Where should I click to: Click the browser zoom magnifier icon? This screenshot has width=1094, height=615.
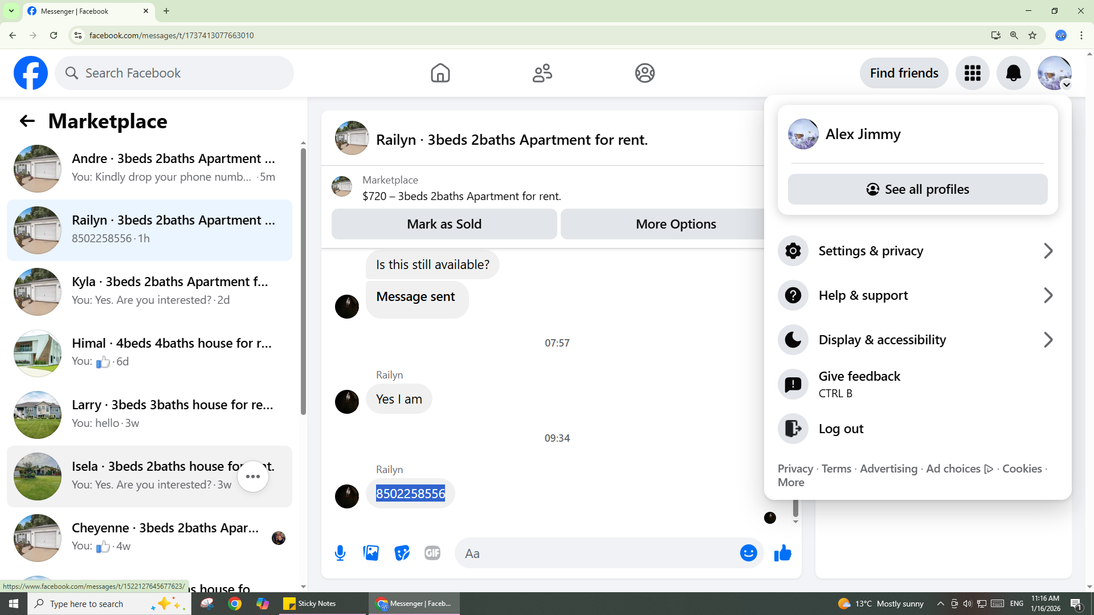coord(1014,35)
